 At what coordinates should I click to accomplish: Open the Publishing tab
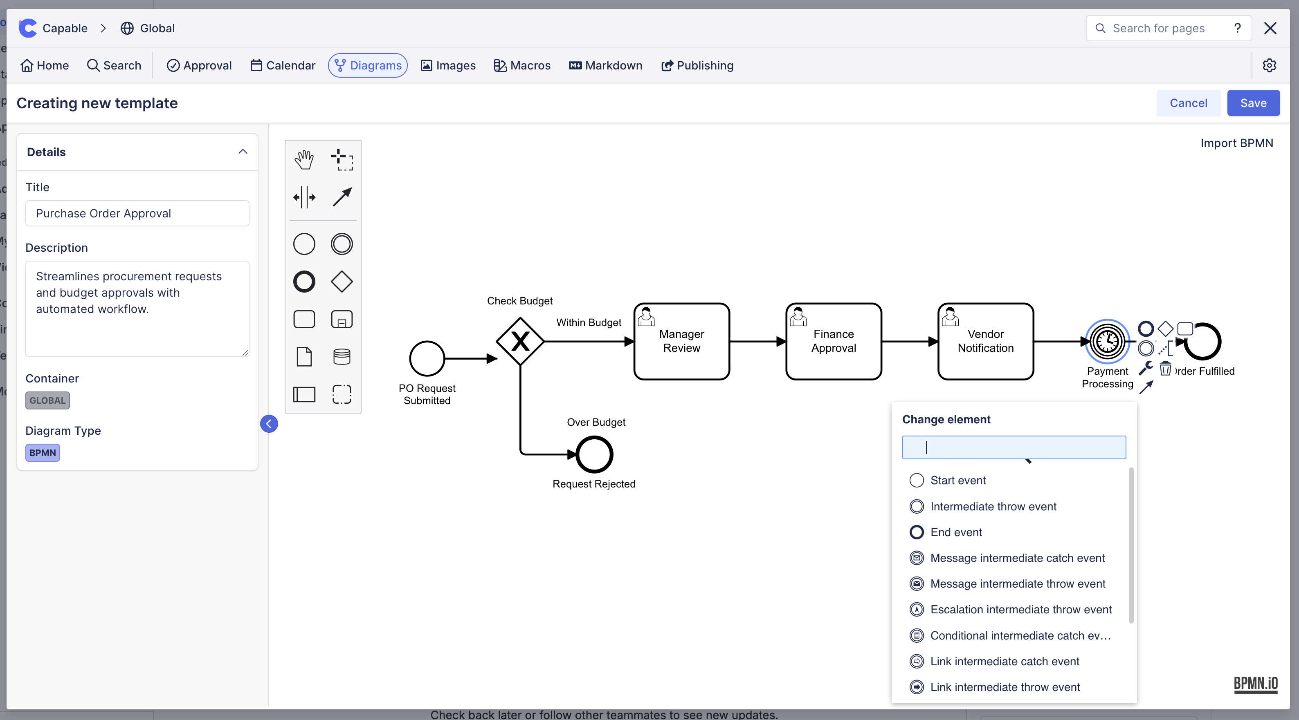[697, 65]
